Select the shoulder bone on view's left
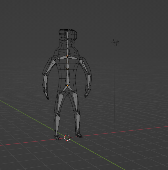The image size is (168, 170). (x=61, y=58)
